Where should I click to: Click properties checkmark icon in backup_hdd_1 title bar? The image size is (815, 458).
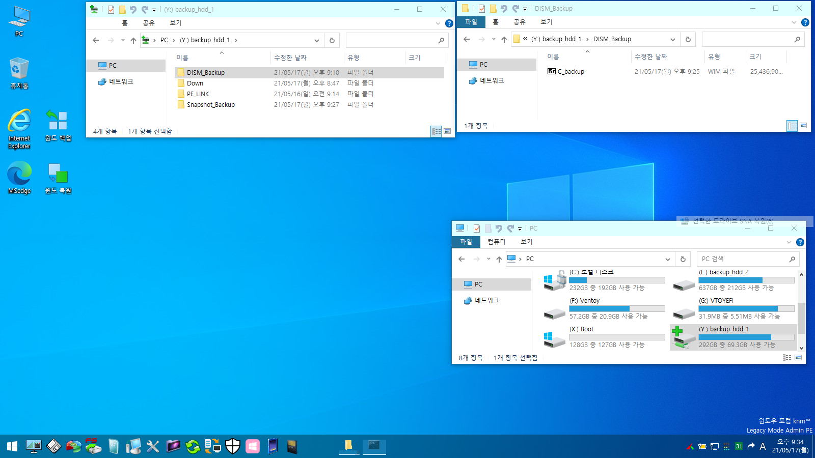111,10
